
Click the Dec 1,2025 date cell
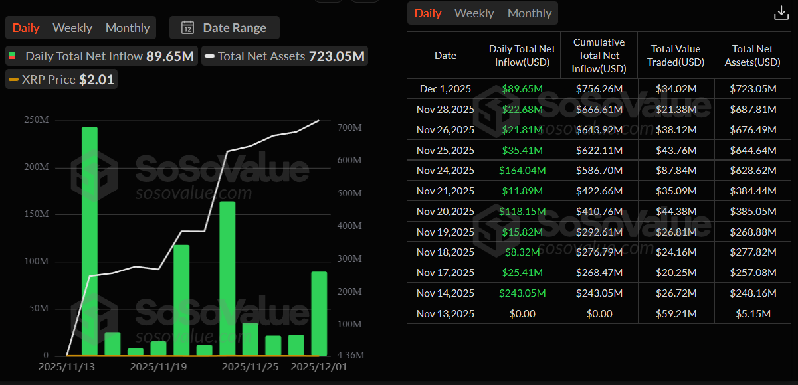coord(444,88)
